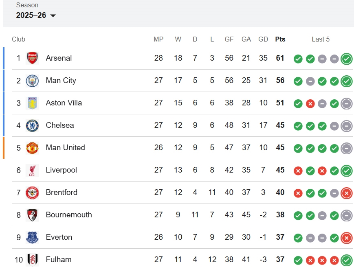Click the Pts column header

(x=280, y=39)
